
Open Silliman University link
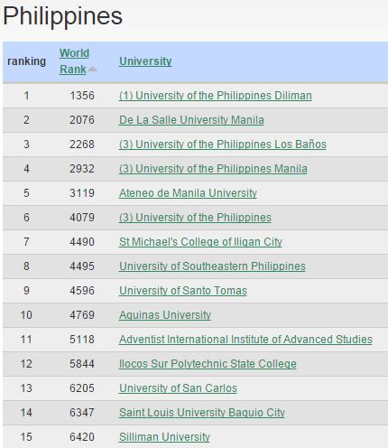click(164, 437)
